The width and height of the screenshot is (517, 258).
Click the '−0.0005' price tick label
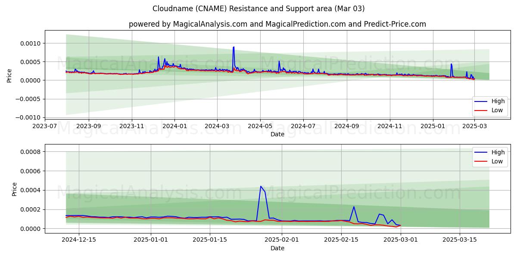tap(29, 99)
